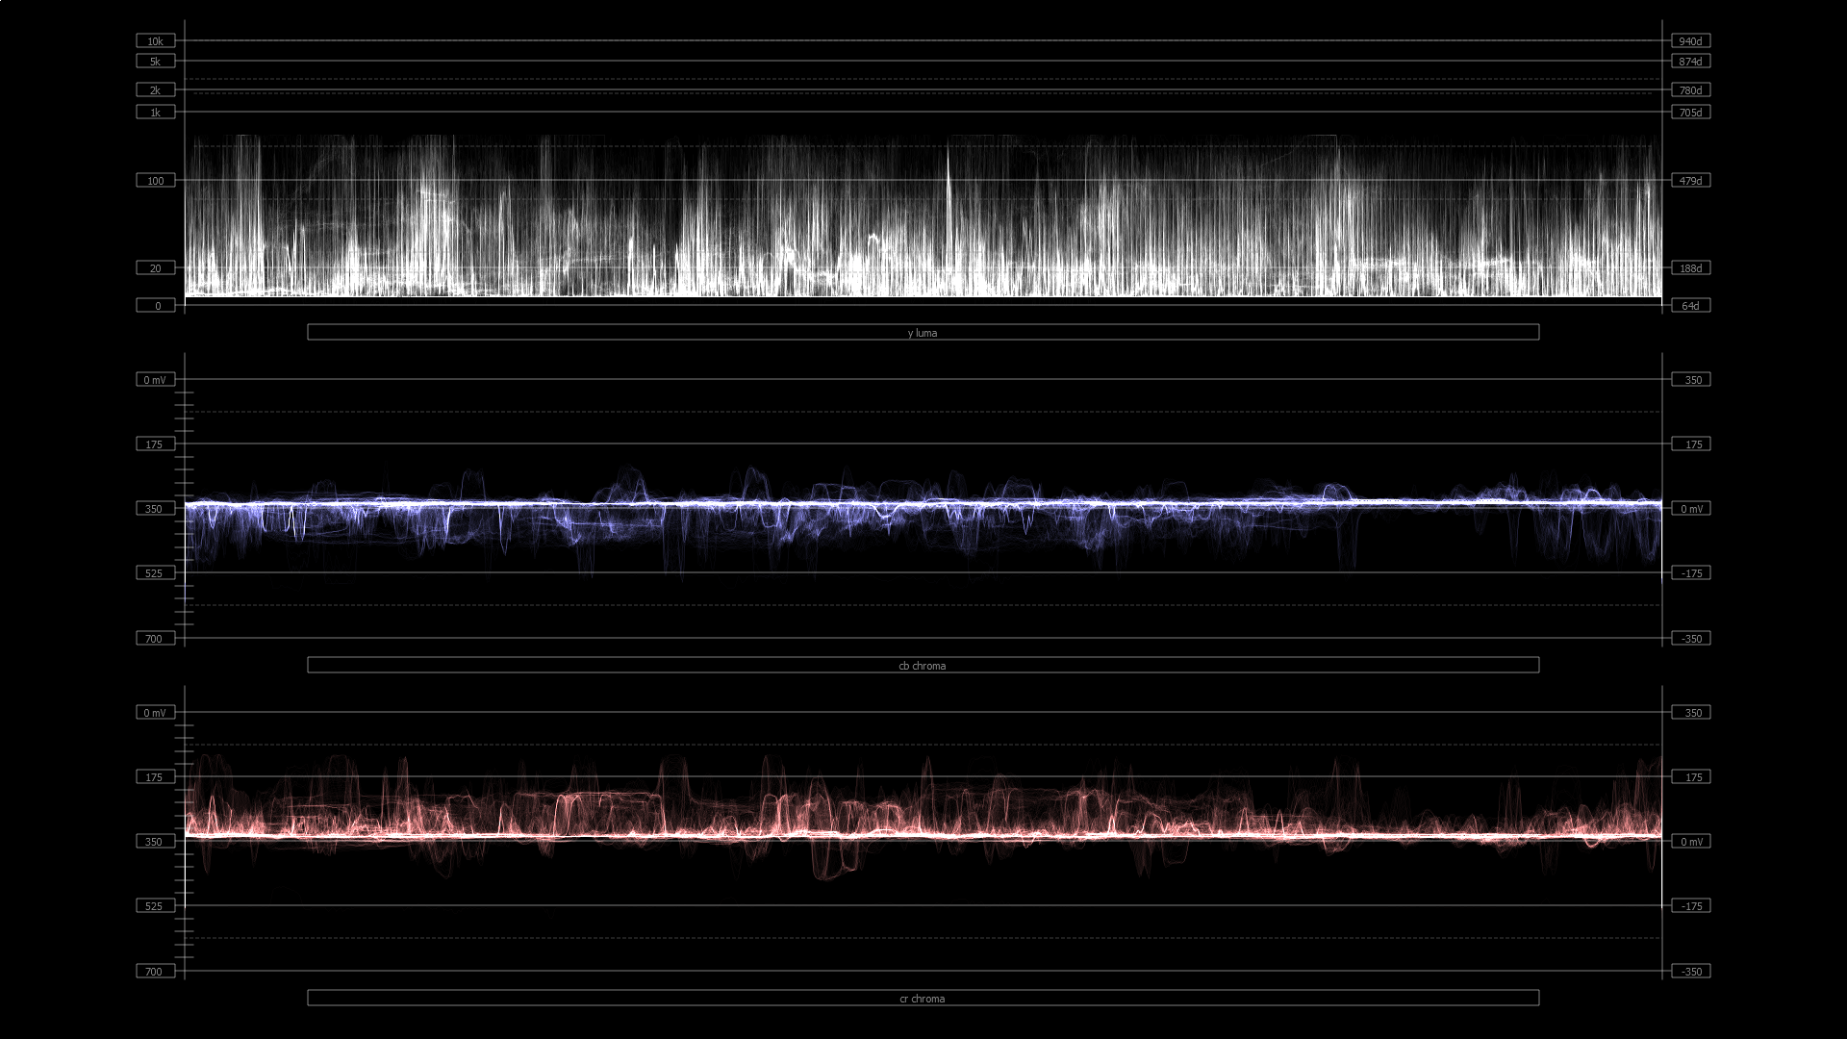Viewport: 1847px width, 1039px height.
Task: Click the 2k label on the luma scale
Action: pos(155,89)
